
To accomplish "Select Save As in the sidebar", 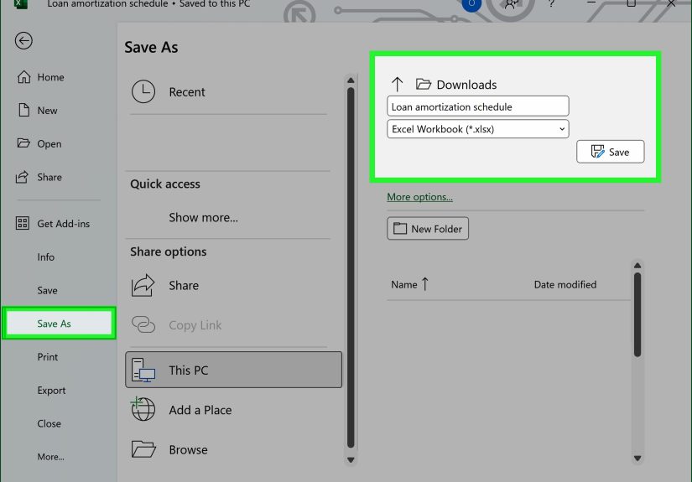I will [60, 324].
